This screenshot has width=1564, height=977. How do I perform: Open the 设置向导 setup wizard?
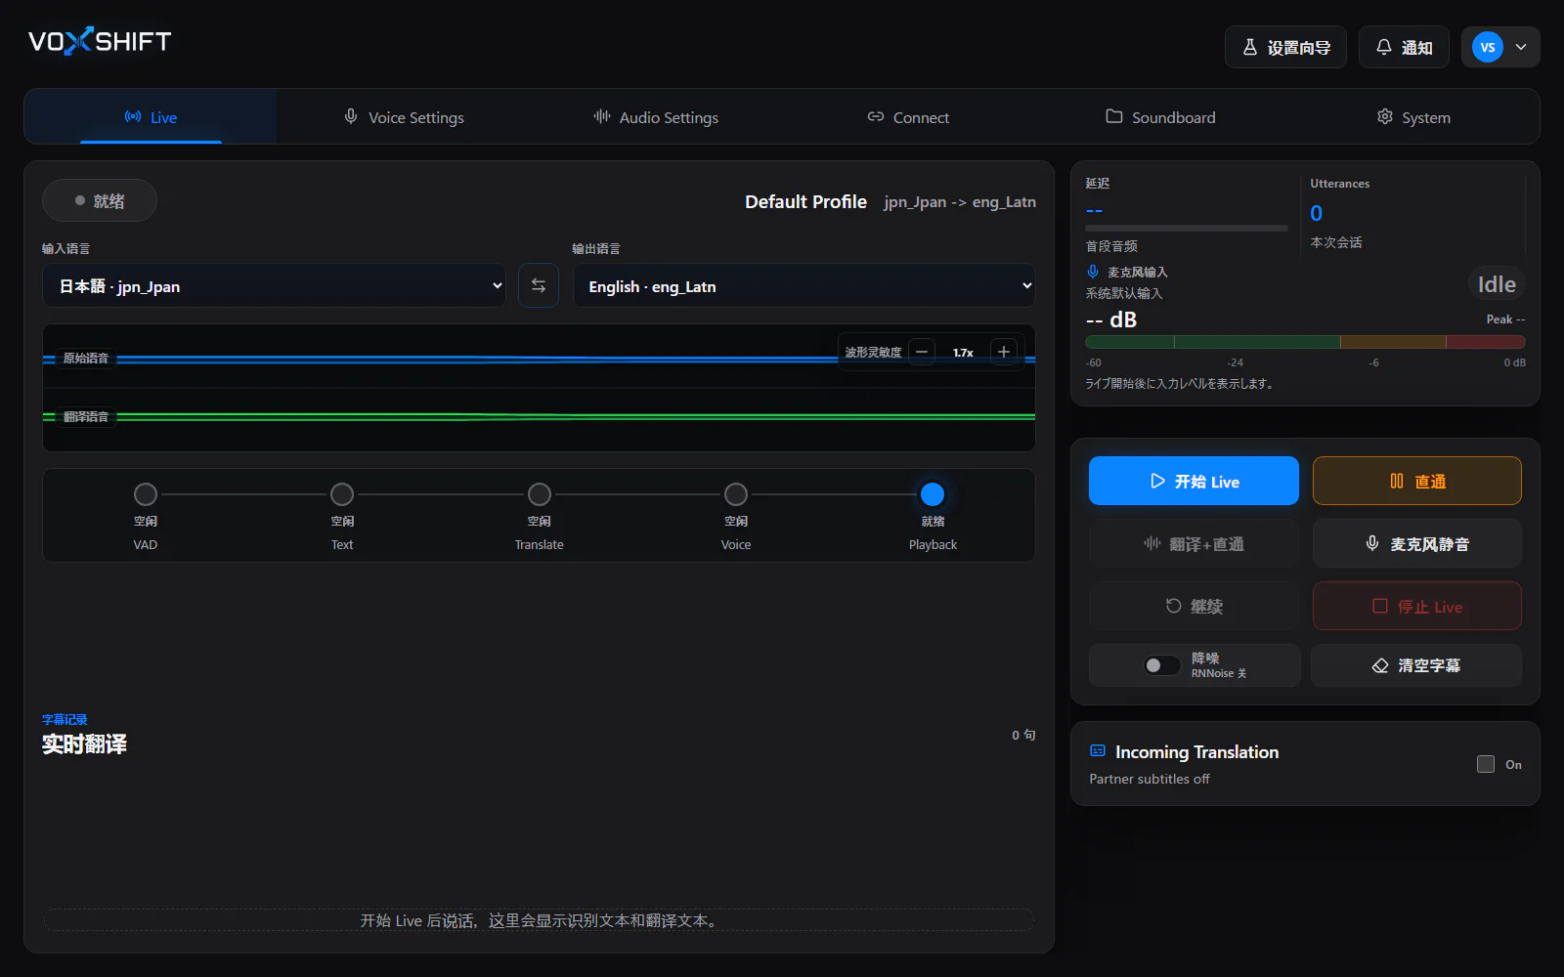pos(1285,47)
